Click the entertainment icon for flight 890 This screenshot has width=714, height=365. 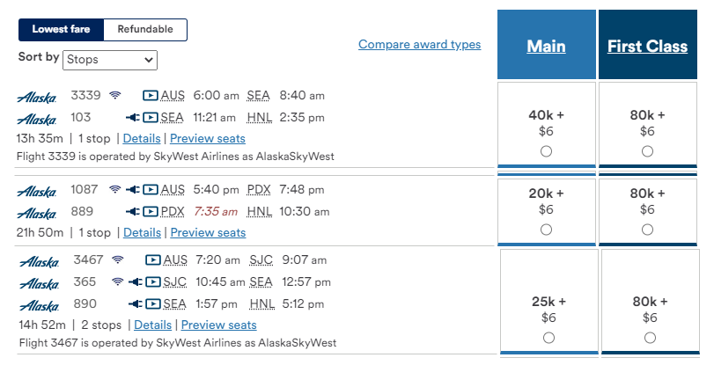pos(153,303)
